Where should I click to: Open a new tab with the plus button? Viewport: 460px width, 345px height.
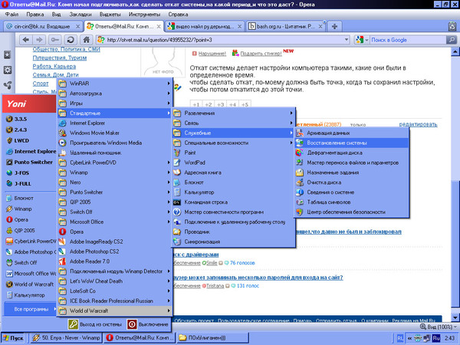point(334,26)
